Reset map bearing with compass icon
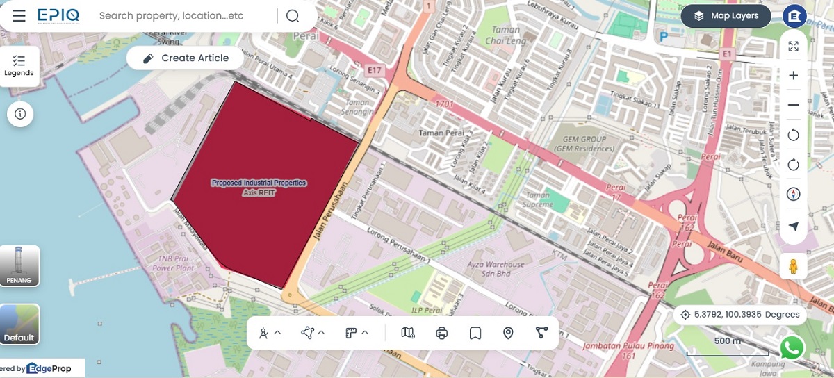Viewport: 834px width, 378px height. click(793, 194)
